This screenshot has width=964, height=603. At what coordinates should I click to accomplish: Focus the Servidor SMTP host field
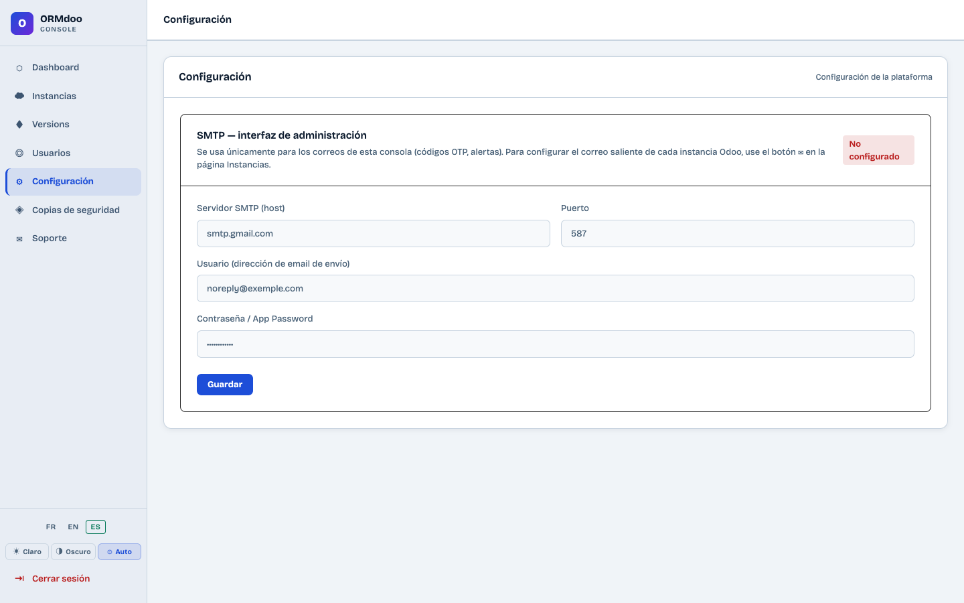[374, 234]
